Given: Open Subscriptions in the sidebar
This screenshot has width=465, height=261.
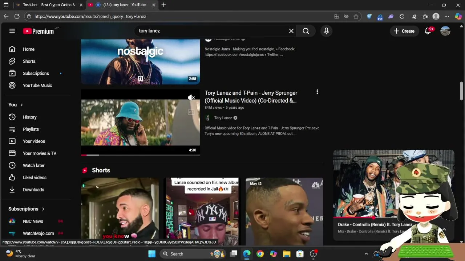Looking at the screenshot, I should 36,73.
